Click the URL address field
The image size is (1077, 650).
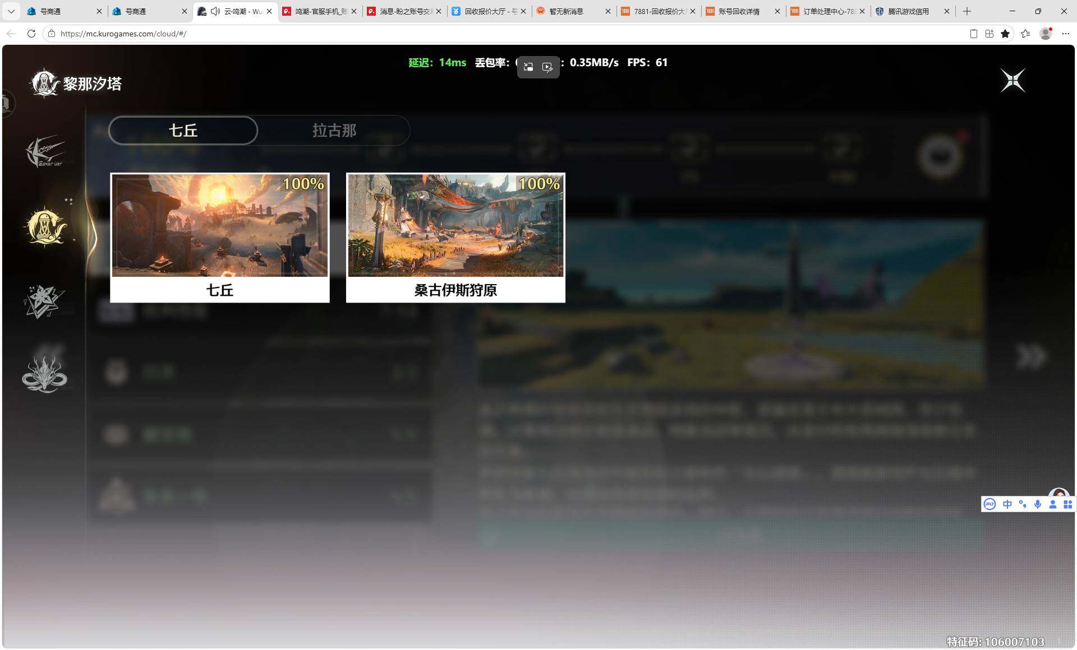pyautogui.click(x=505, y=34)
